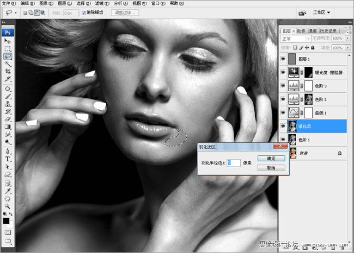Image resolution: width=354 pixels, height=253 pixels.
Task: Pick the Magic Wand tool
Action: (x=8, y=64)
